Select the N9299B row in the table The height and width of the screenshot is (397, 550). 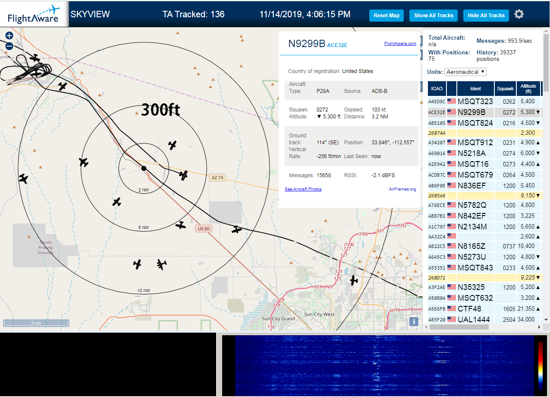(x=484, y=112)
